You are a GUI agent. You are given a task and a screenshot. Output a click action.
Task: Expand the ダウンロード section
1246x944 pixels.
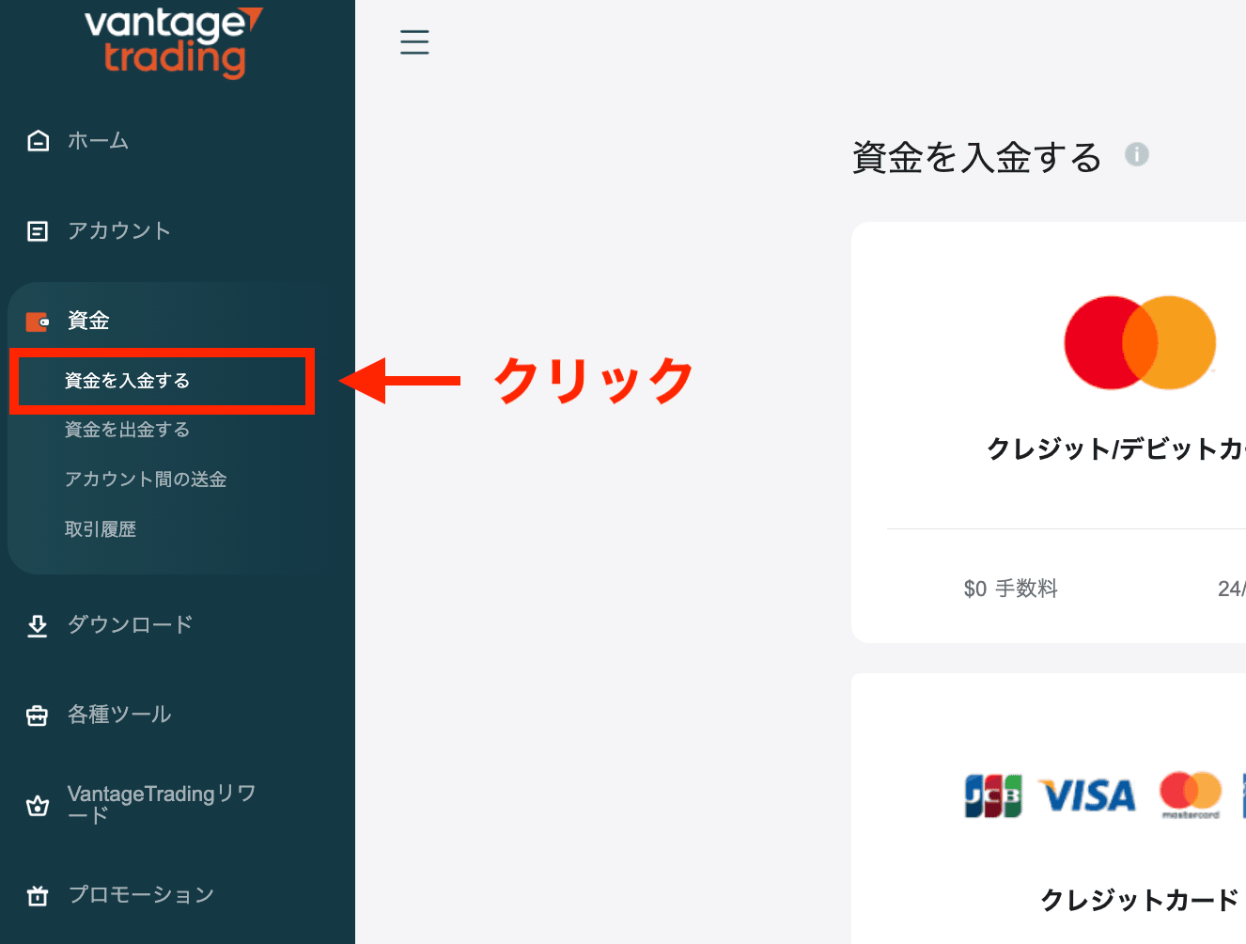tap(129, 625)
